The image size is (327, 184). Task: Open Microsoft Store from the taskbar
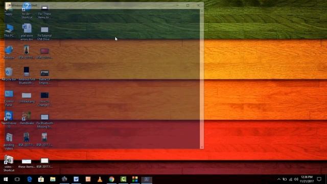[41, 179]
